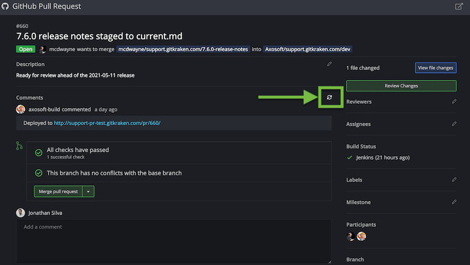Click the View file changes button
Screen dimensions: 470x265
pos(435,68)
